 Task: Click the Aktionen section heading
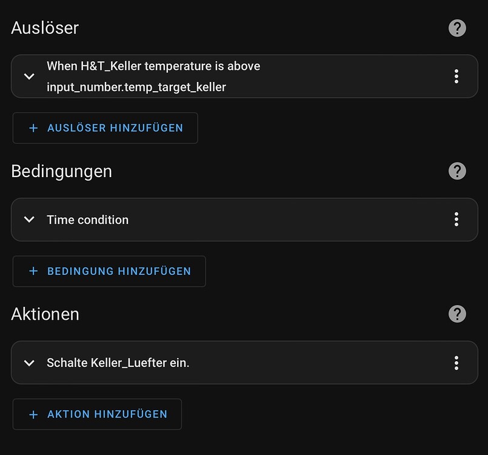[x=44, y=314]
